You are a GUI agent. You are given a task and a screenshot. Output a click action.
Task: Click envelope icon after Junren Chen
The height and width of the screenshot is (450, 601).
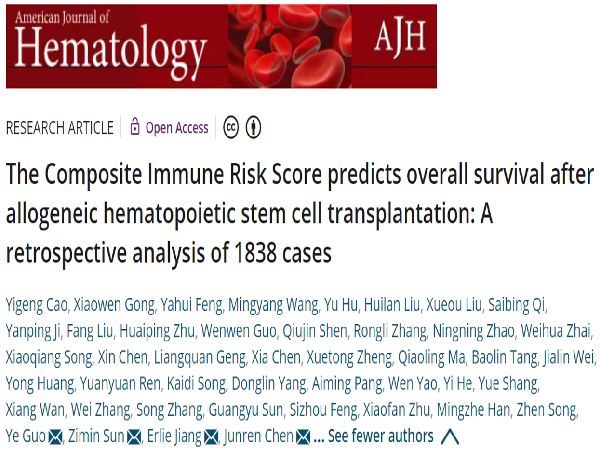(303, 437)
